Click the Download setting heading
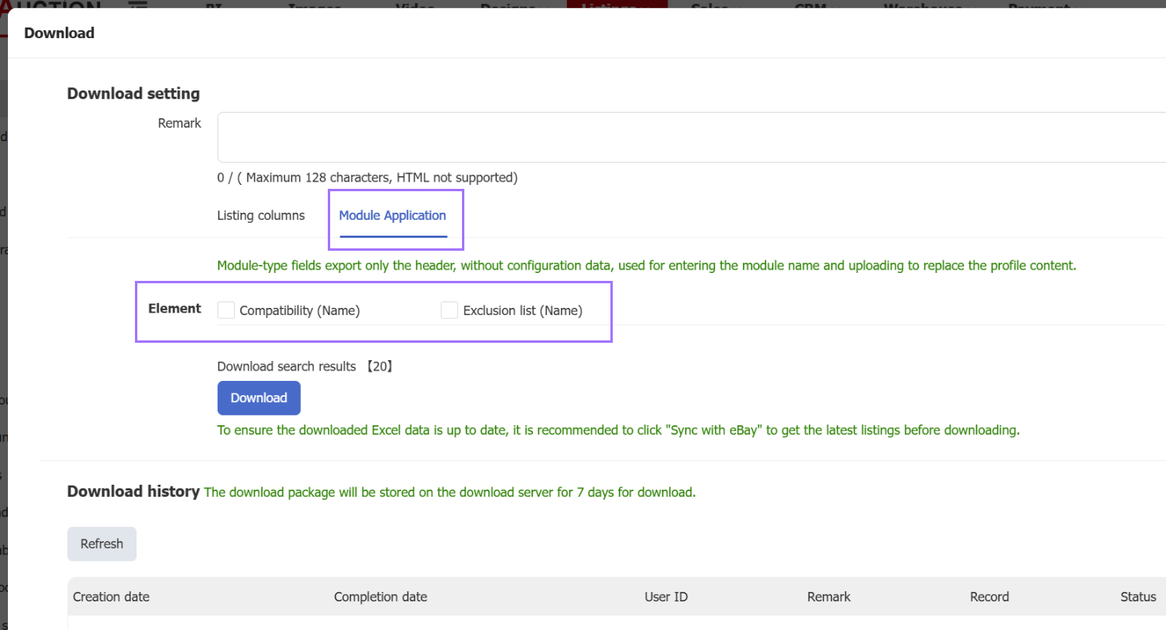The width and height of the screenshot is (1166, 630). [133, 94]
